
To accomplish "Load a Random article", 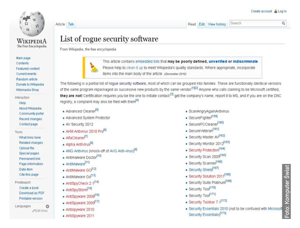I will pyautogui.click(x=27, y=79).
